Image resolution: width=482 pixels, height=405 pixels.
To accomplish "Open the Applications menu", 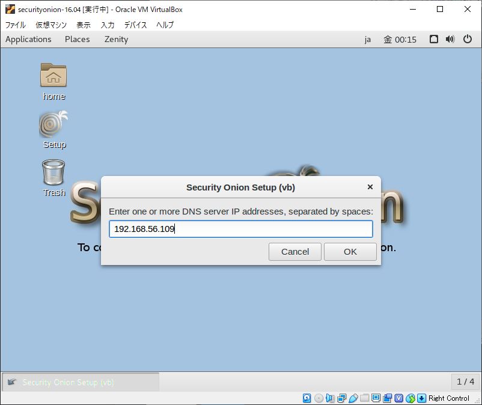I will tap(28, 39).
